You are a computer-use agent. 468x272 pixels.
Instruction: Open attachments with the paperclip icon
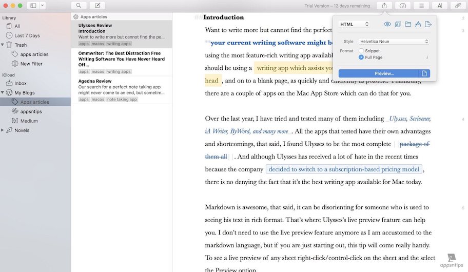458,6
